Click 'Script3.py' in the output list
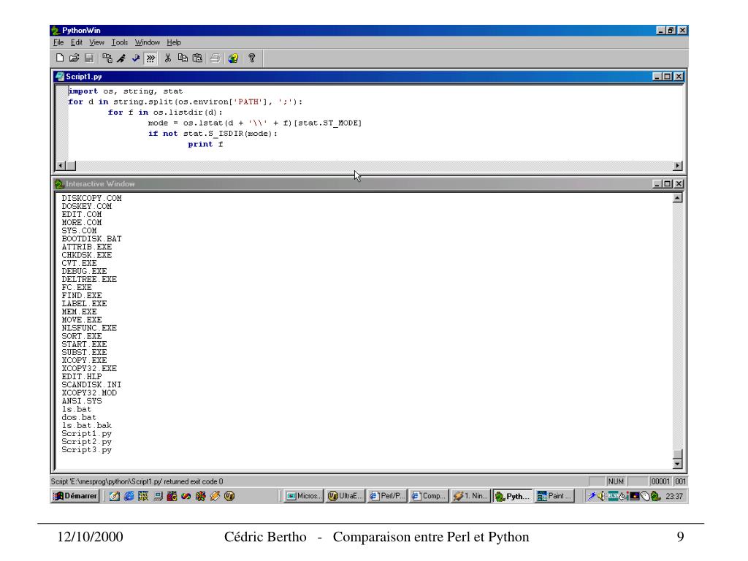Screen dimensions: 748x561 click(86, 449)
